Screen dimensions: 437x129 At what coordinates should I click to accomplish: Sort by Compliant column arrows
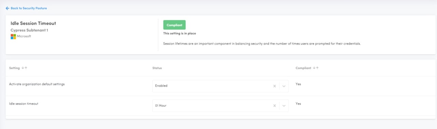pyautogui.click(x=316, y=68)
